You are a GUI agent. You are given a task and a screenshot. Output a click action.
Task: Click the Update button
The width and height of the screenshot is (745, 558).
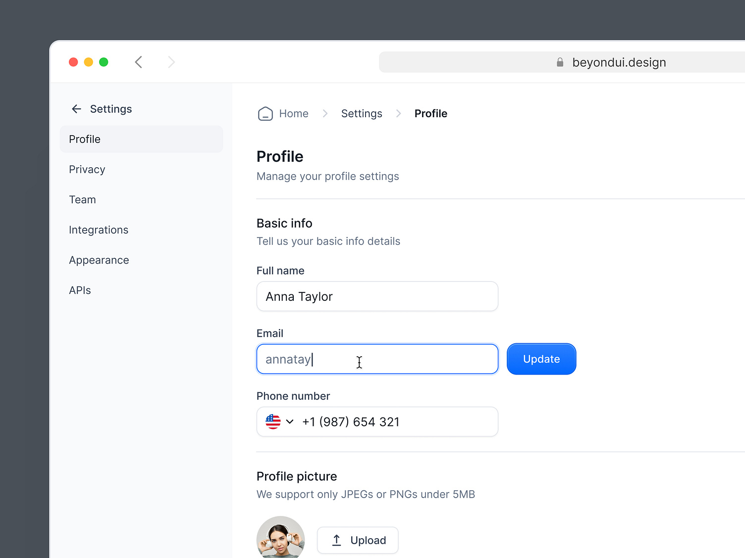(x=541, y=359)
